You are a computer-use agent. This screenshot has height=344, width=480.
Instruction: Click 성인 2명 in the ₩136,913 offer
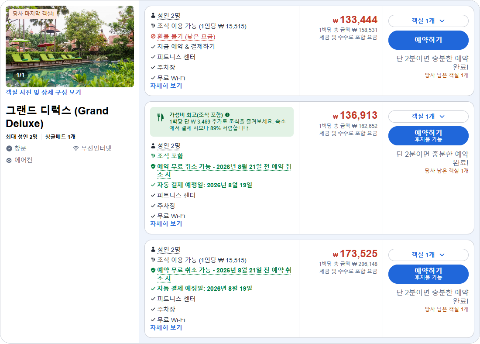[169, 146]
